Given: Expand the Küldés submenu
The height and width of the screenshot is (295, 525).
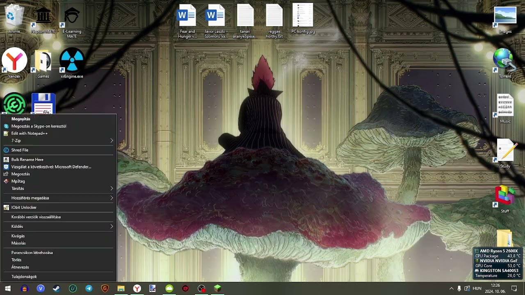Looking at the screenshot, I should point(58,226).
